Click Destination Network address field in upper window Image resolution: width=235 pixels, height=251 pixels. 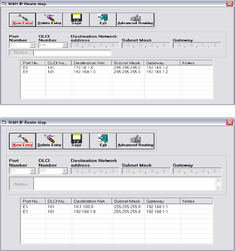click(95, 45)
